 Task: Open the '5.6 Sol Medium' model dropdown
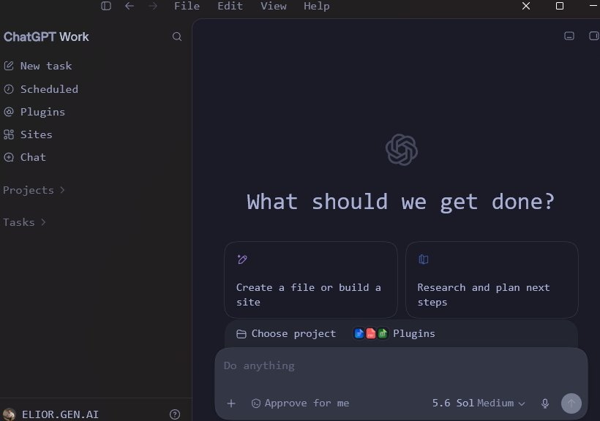[x=479, y=403]
